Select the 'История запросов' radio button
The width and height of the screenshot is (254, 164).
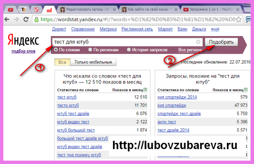pyautogui.click(x=129, y=50)
